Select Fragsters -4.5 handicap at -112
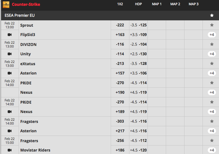 [138, 141]
